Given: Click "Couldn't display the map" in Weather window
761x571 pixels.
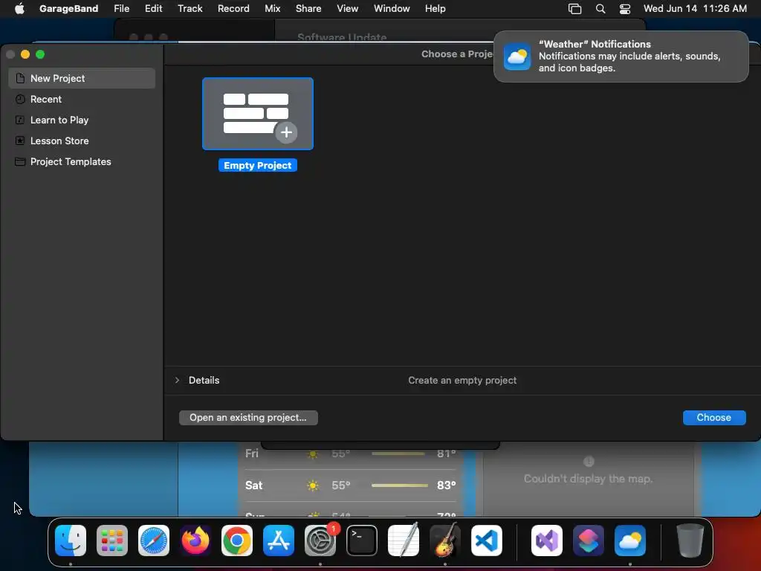Looking at the screenshot, I should (589, 479).
